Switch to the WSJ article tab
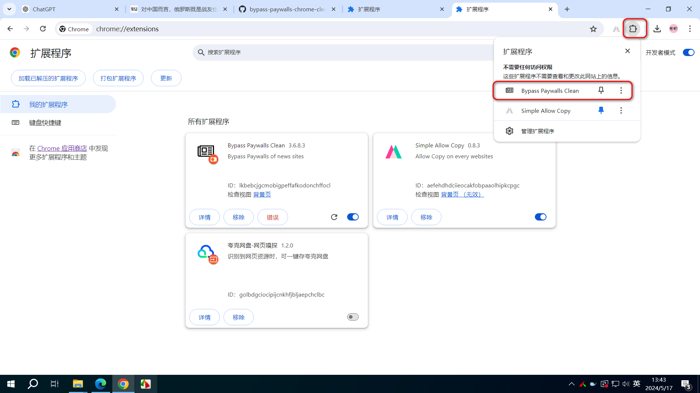The width and height of the screenshot is (700, 393). [179, 9]
